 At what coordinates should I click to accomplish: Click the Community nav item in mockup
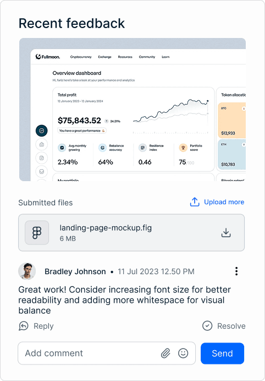(147, 57)
